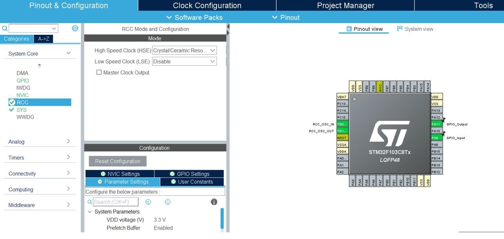Select the PD1 RCC_OSC_OUT pin
This screenshot has width=504, height=239.
pos(343,131)
